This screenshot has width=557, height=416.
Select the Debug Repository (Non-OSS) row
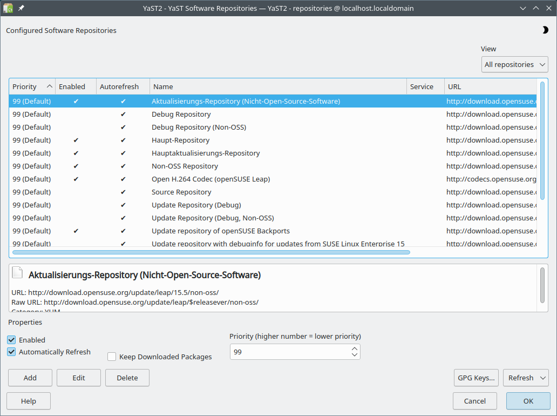[x=273, y=128]
